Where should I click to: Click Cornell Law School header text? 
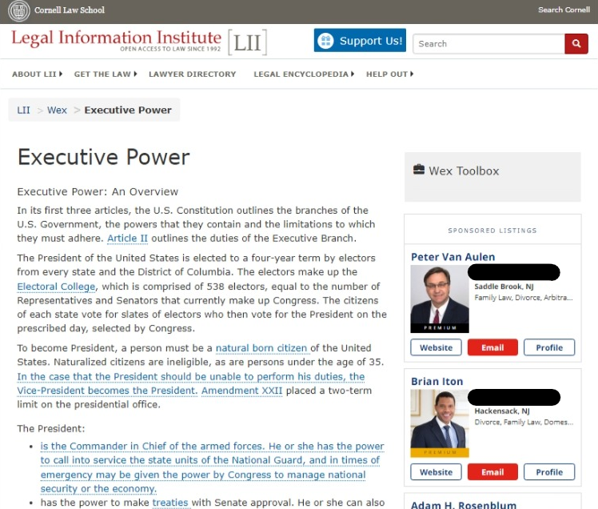click(x=70, y=10)
